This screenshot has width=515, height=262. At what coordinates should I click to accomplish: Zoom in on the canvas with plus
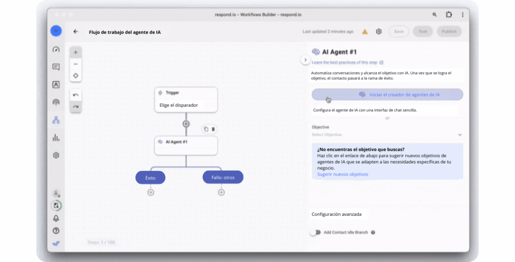click(x=75, y=52)
